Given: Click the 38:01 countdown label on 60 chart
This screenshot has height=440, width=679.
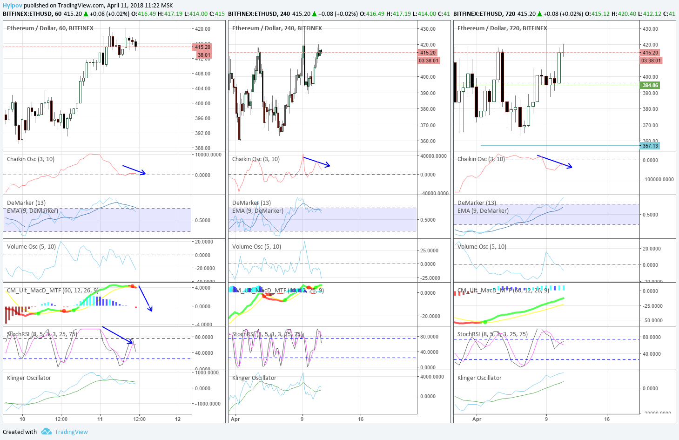Looking at the screenshot, I should pyautogui.click(x=204, y=55).
